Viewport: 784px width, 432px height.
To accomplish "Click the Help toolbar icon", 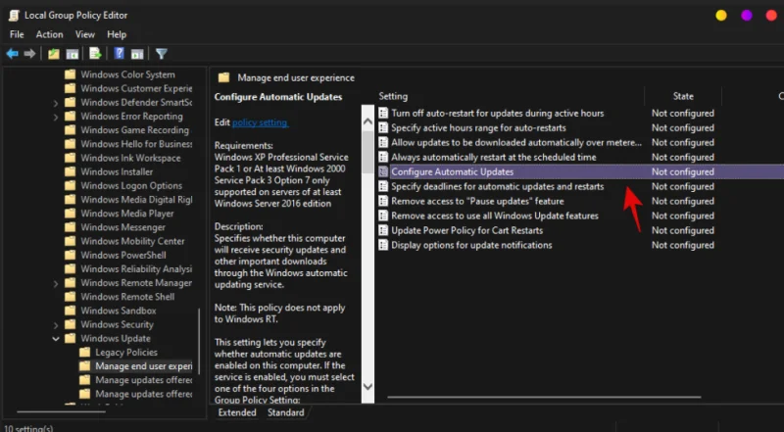I will coord(119,54).
